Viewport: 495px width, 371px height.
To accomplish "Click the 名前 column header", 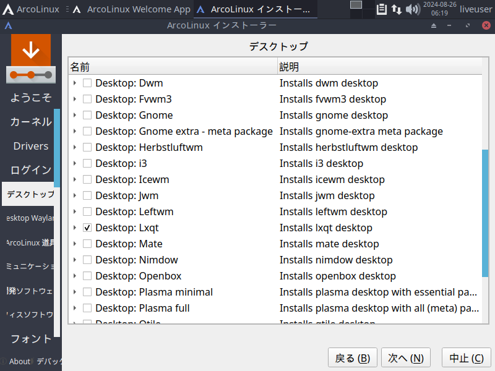I will click(x=172, y=67).
